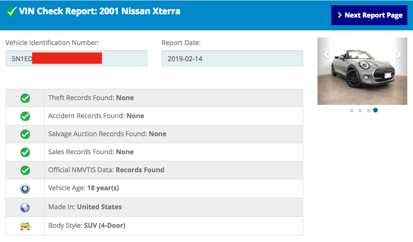Select the active fourth carousel dot

[x=375, y=110]
